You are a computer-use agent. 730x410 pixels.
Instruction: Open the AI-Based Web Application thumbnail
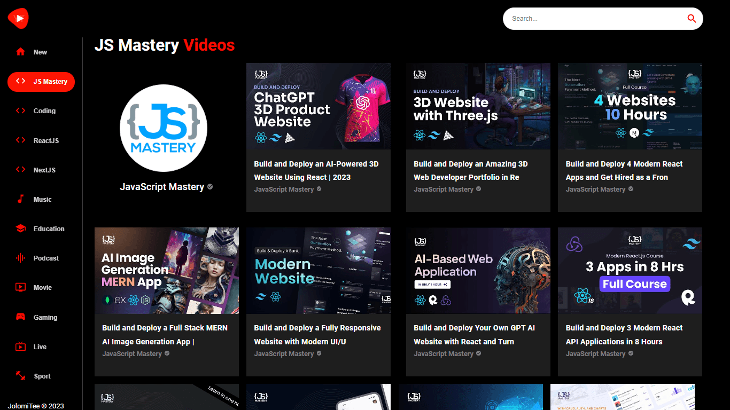(478, 271)
